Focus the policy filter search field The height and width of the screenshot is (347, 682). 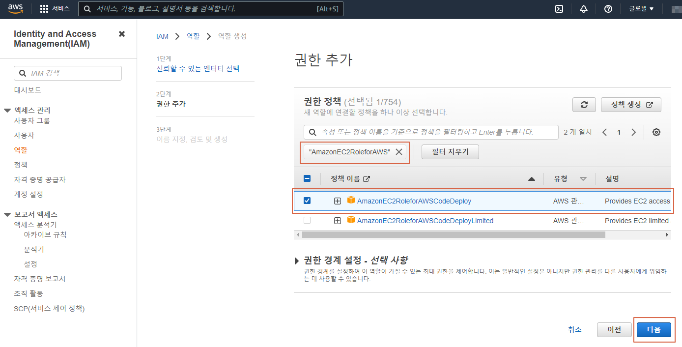(431, 132)
